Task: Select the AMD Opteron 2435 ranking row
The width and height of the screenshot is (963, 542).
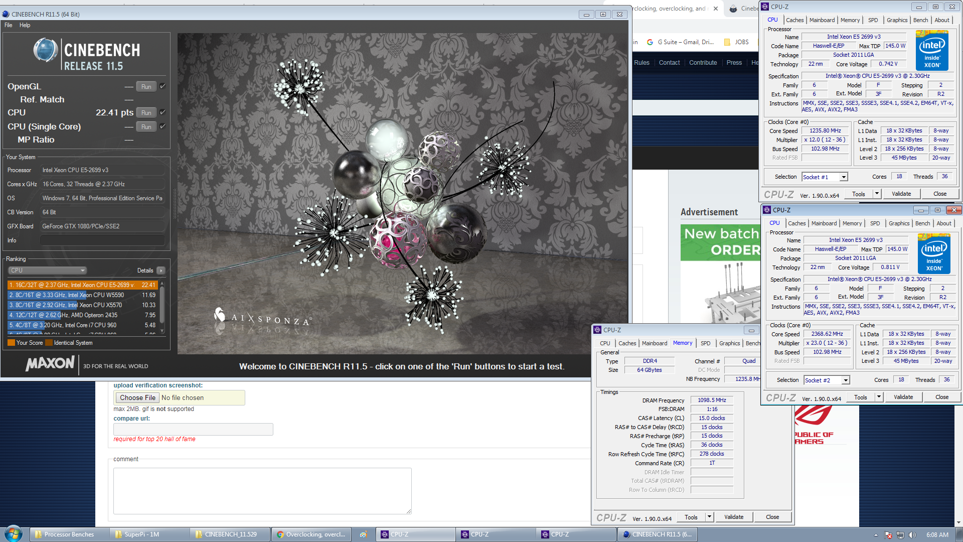Action: 82,315
